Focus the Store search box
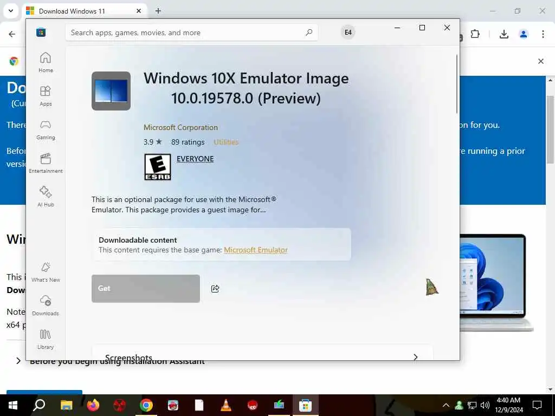 pos(191,32)
